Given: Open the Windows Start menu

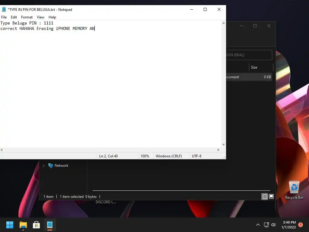Looking at the screenshot, I should pyautogui.click(x=10, y=225).
